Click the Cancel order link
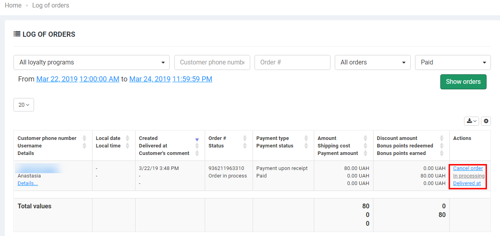Viewport: 500px width, 236px height. point(468,168)
